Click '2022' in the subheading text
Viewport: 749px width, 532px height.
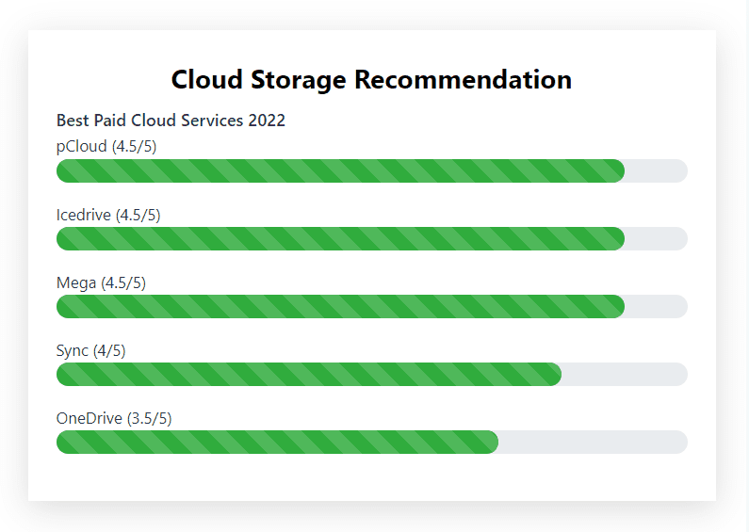[267, 121]
